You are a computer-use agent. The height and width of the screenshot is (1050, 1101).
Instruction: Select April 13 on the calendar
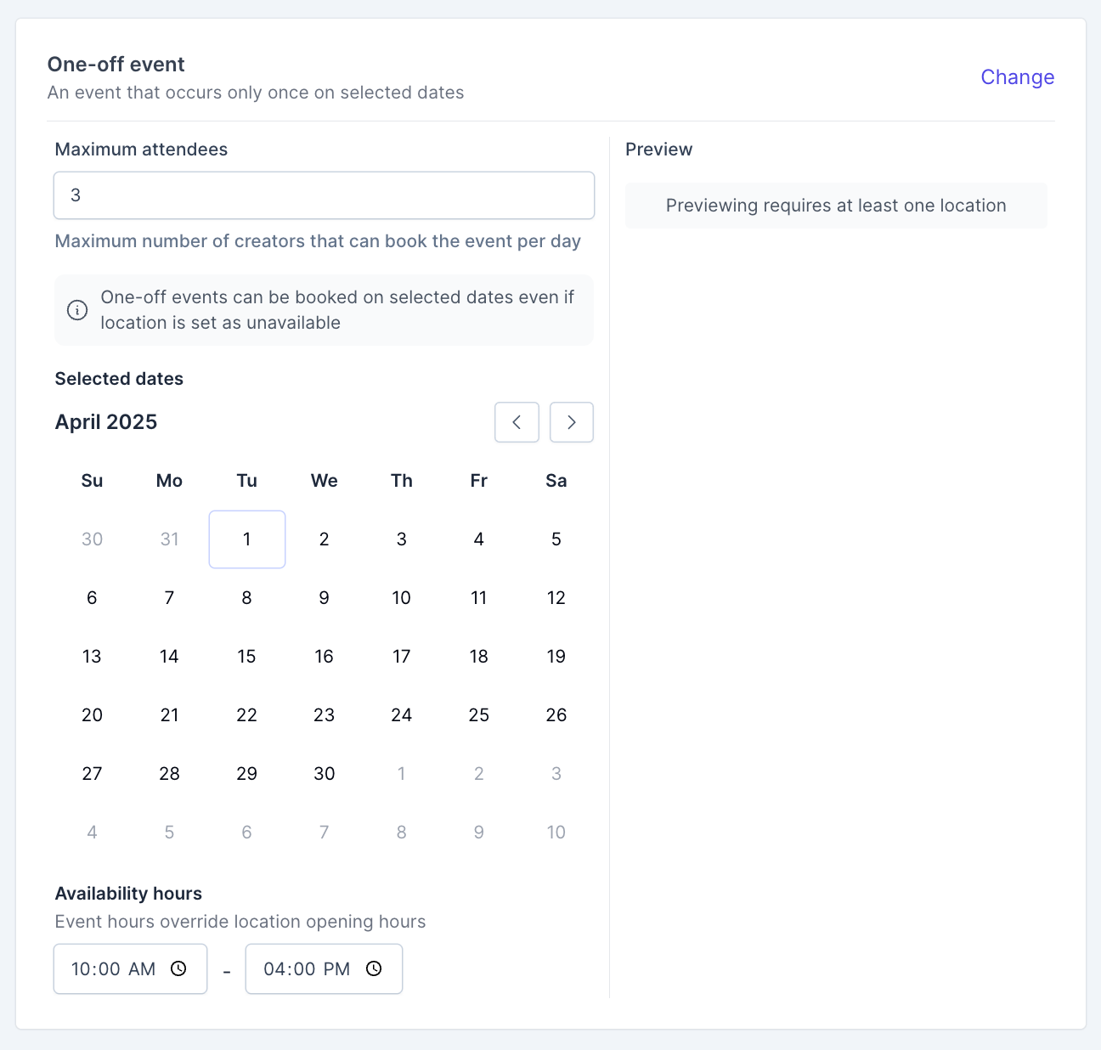[x=93, y=657]
